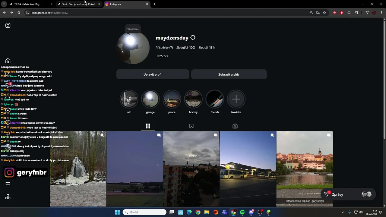386x217 pixels.
Task: Open the riverside town post thumbnail
Action: point(305,169)
